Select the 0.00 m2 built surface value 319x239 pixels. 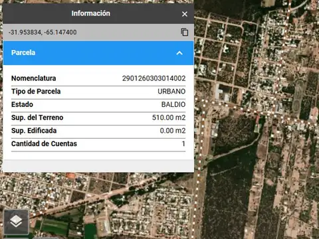click(x=173, y=131)
